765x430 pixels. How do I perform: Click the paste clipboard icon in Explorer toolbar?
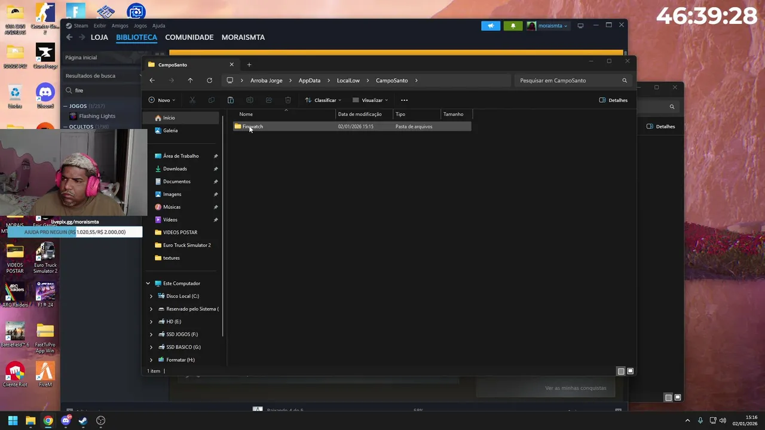pyautogui.click(x=231, y=100)
